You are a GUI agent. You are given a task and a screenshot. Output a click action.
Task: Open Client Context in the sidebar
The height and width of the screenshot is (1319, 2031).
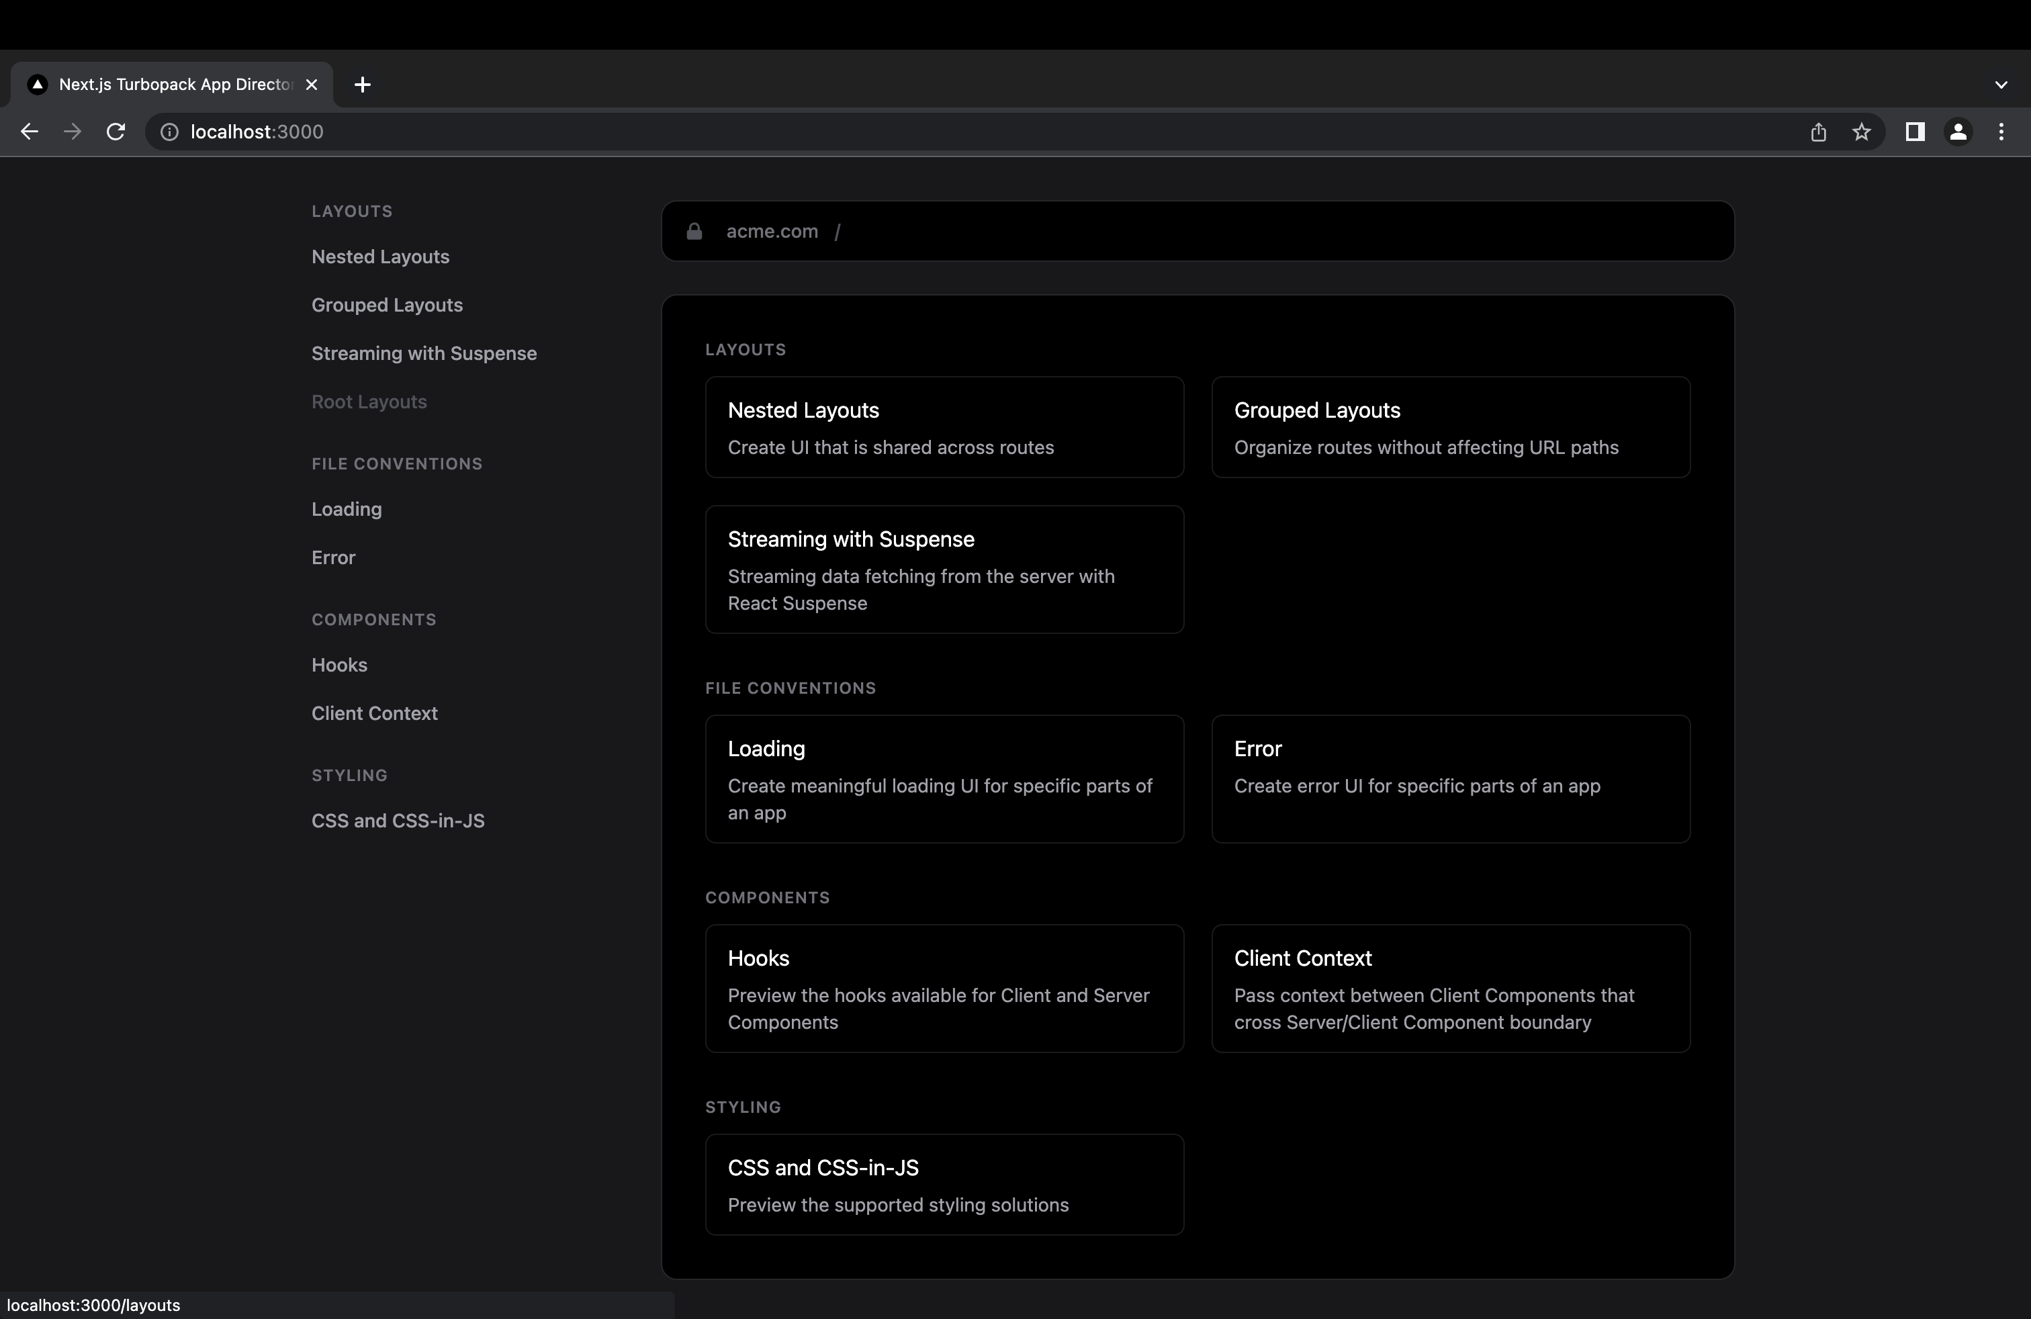pos(375,713)
